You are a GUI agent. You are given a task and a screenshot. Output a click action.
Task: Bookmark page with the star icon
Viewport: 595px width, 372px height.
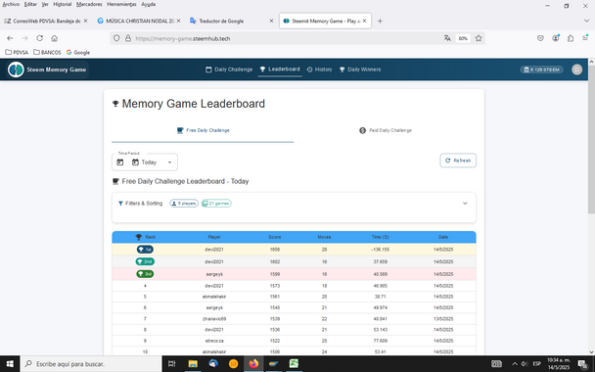[x=479, y=38]
